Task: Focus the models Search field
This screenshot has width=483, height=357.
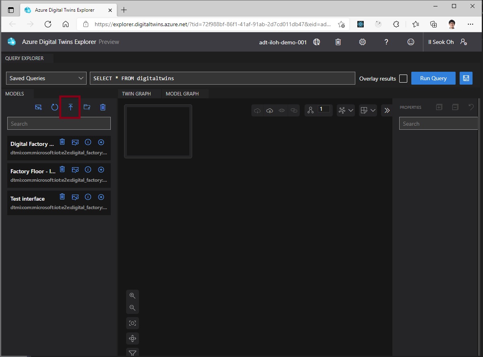Action: tap(59, 124)
